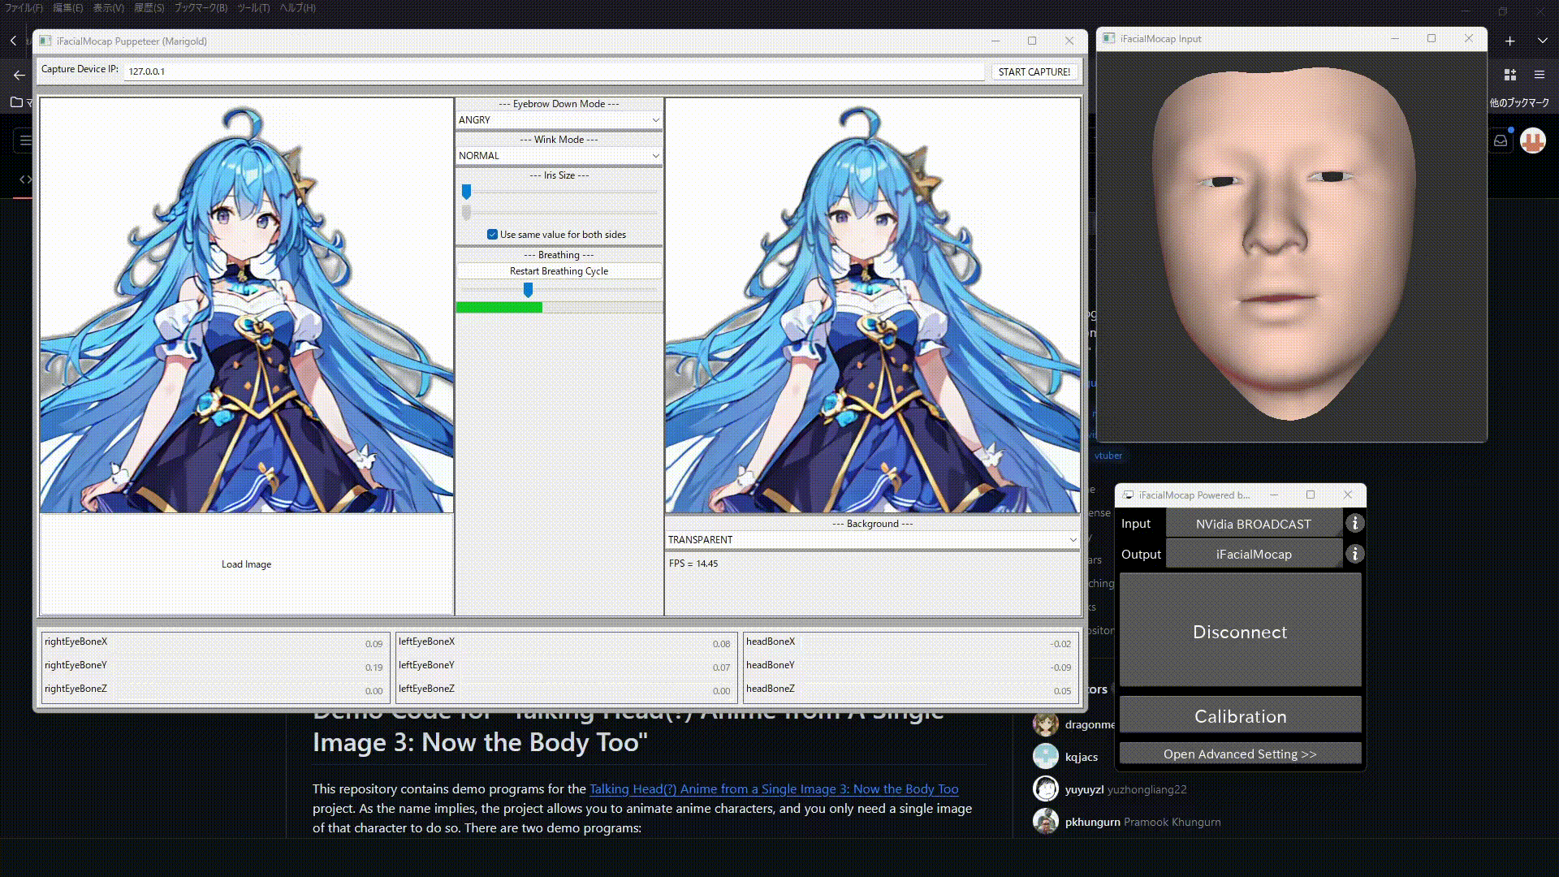Edit the Capture Device IP field

click(554, 71)
